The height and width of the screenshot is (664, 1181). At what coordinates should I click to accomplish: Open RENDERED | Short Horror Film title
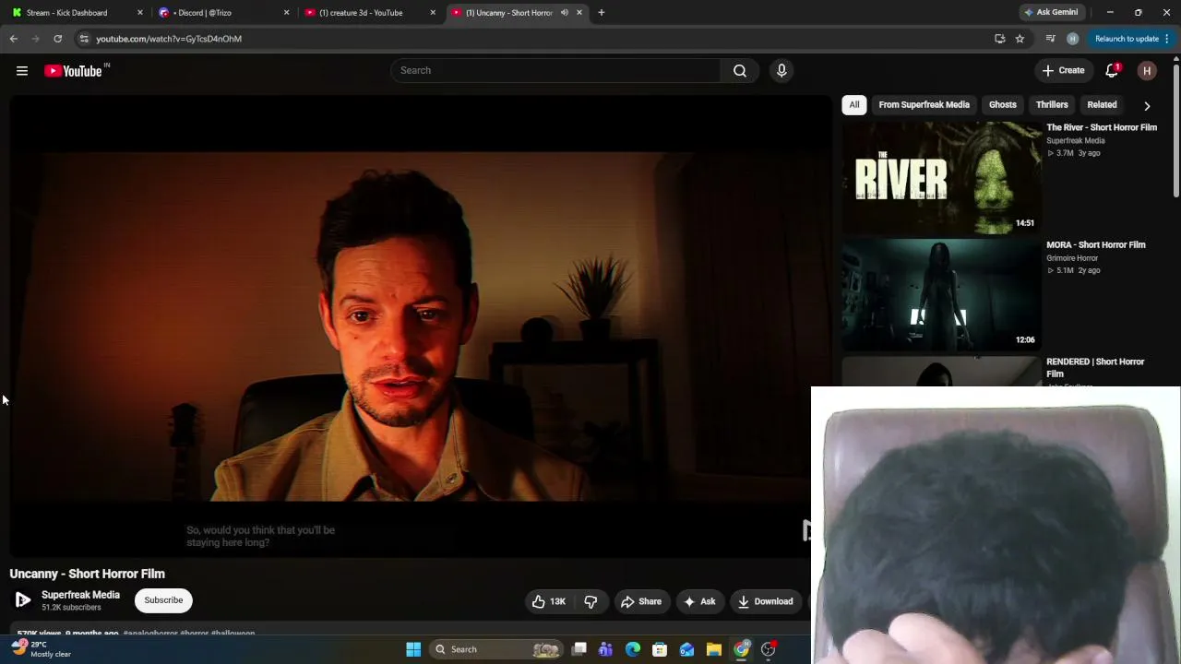coord(1095,368)
